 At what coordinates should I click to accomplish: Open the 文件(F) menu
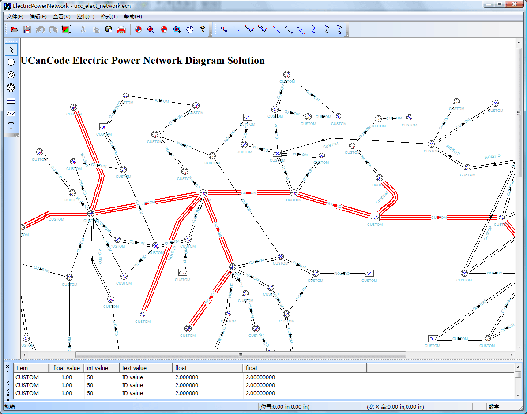(x=15, y=17)
